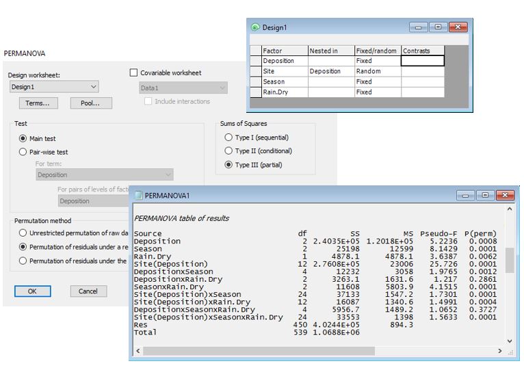
Task: Open the Design worksheet dropdown showing Design1
Action: coord(54,87)
